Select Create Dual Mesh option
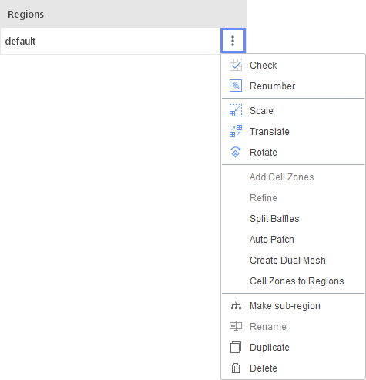Image resolution: width=366 pixels, height=380 pixels. point(287,261)
